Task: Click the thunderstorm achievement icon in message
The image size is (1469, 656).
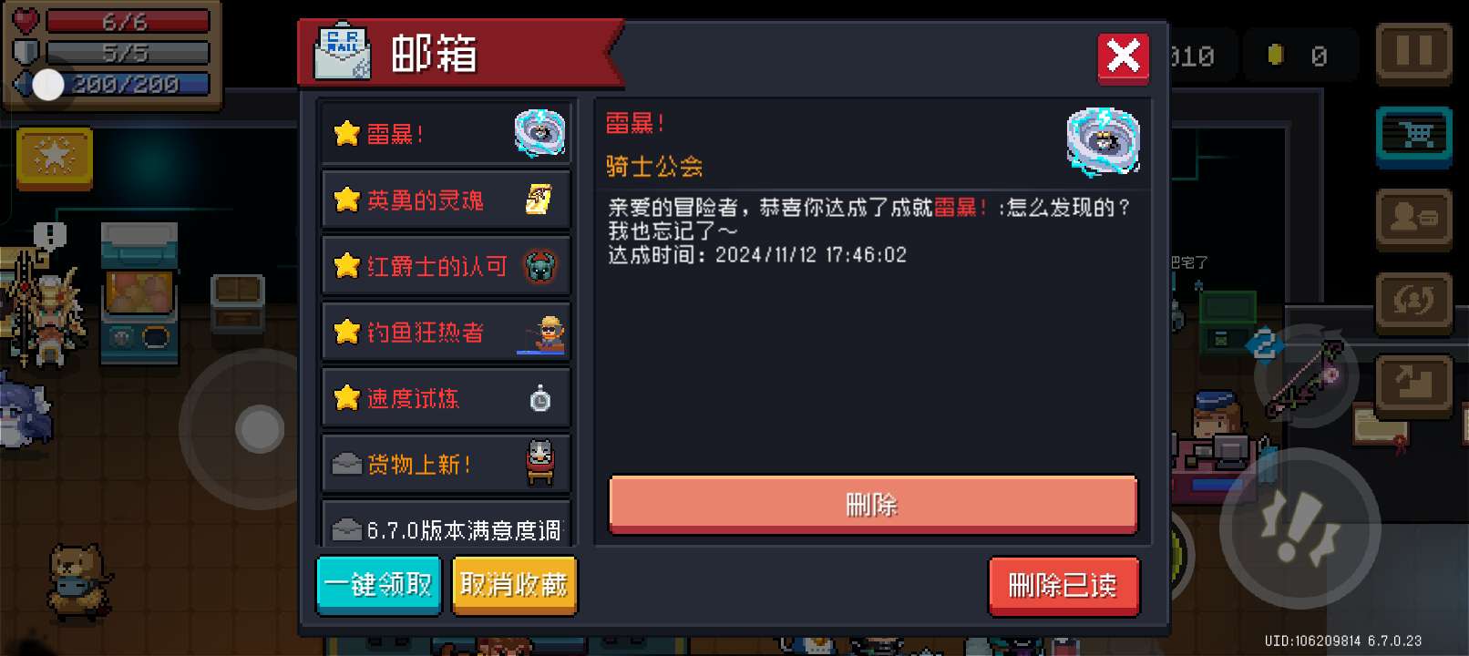Action: [1104, 141]
